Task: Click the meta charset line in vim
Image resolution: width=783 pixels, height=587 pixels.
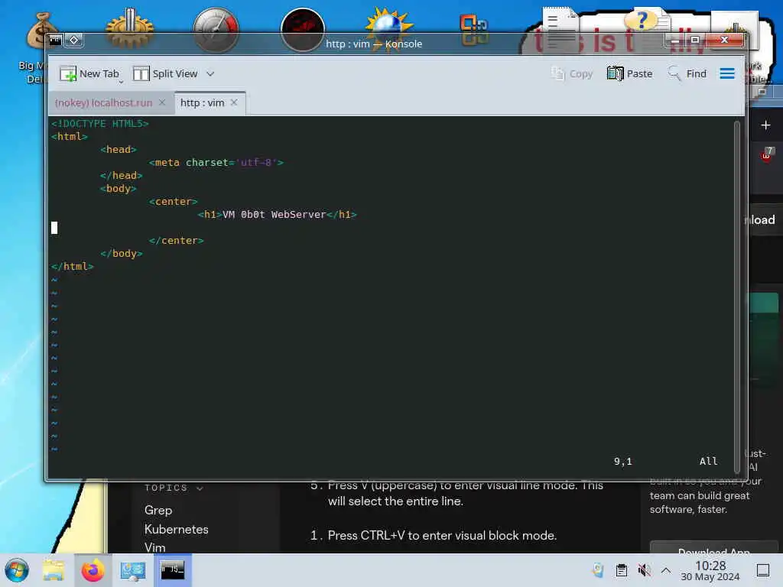Action: coord(216,163)
